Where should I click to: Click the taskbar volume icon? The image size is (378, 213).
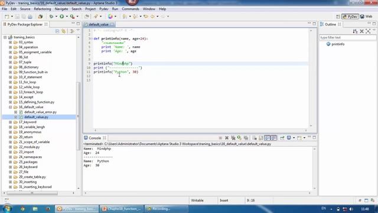[x=351, y=209]
